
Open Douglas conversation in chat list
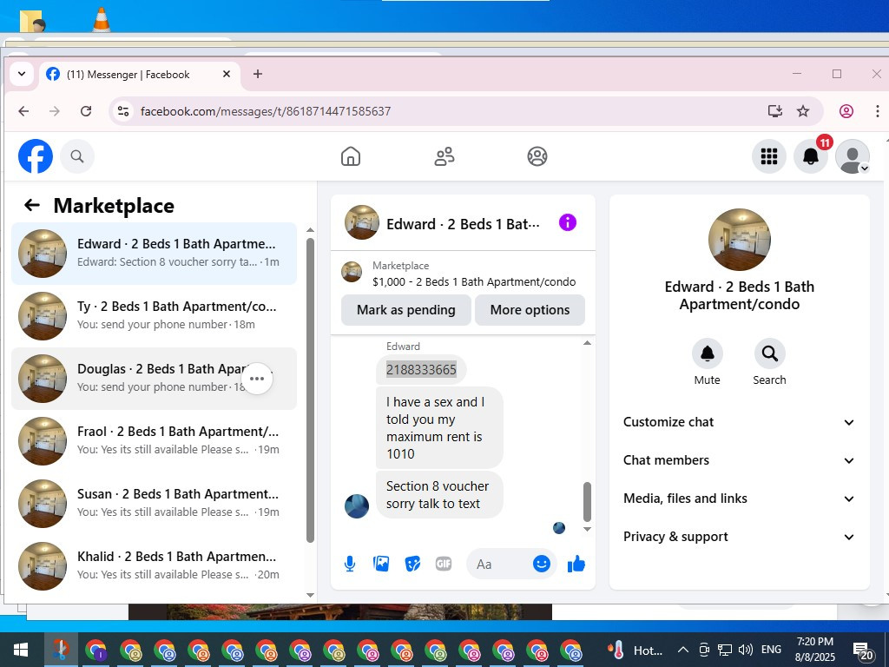pos(155,379)
